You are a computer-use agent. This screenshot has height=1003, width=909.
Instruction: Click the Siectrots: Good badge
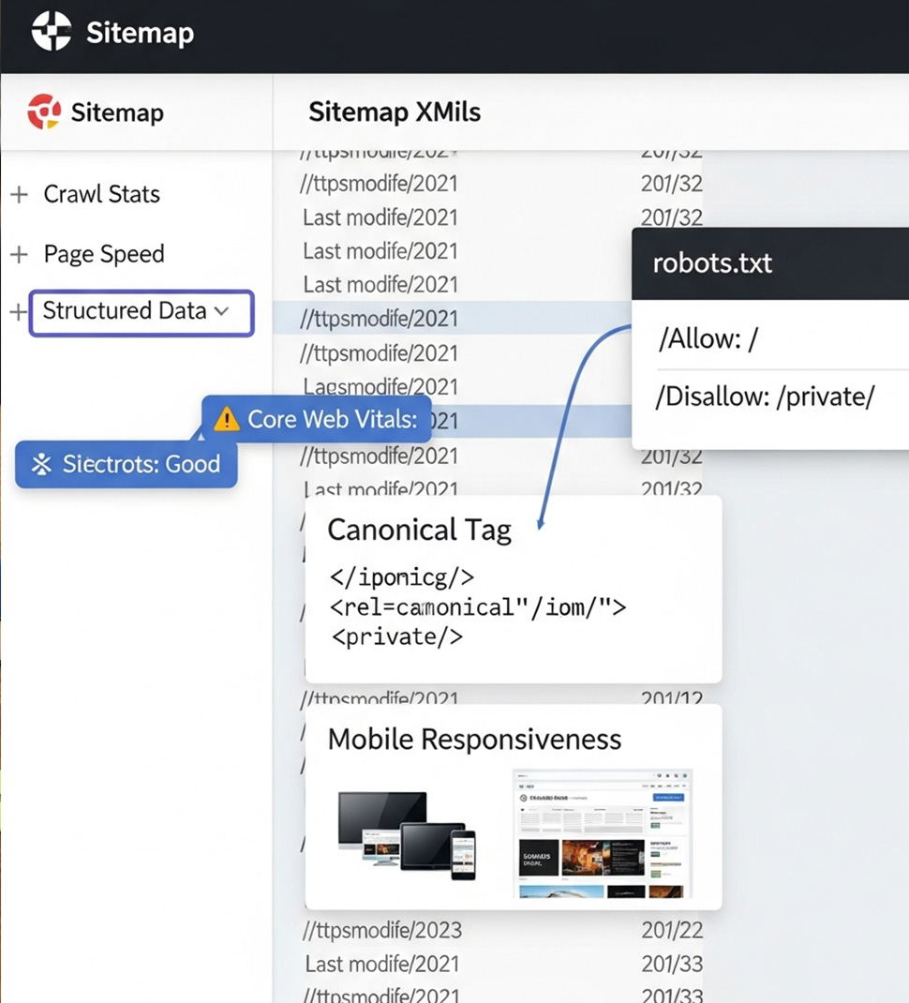click(127, 464)
